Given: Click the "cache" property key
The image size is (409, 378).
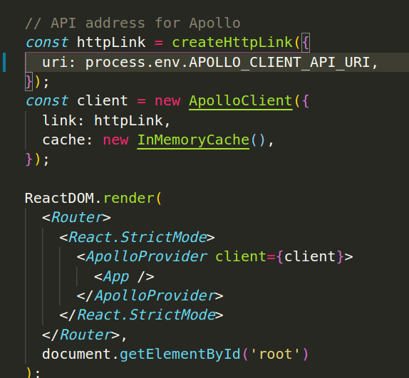Looking at the screenshot, I should pyautogui.click(x=64, y=140).
